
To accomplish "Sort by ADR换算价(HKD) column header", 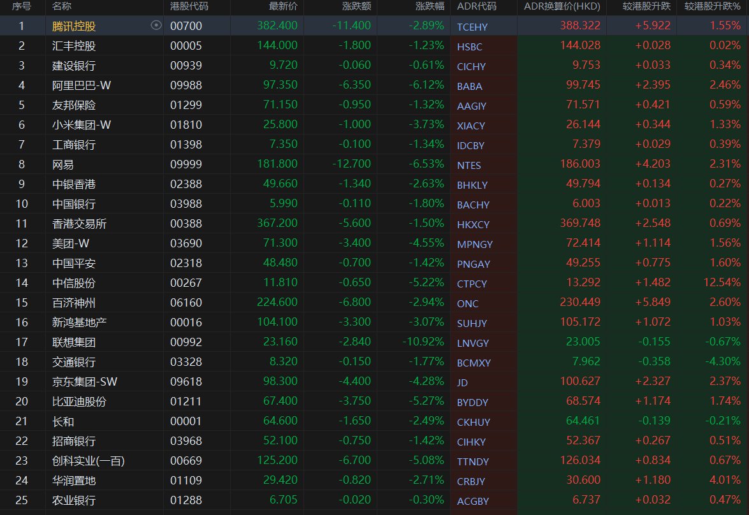I will coord(562,6).
